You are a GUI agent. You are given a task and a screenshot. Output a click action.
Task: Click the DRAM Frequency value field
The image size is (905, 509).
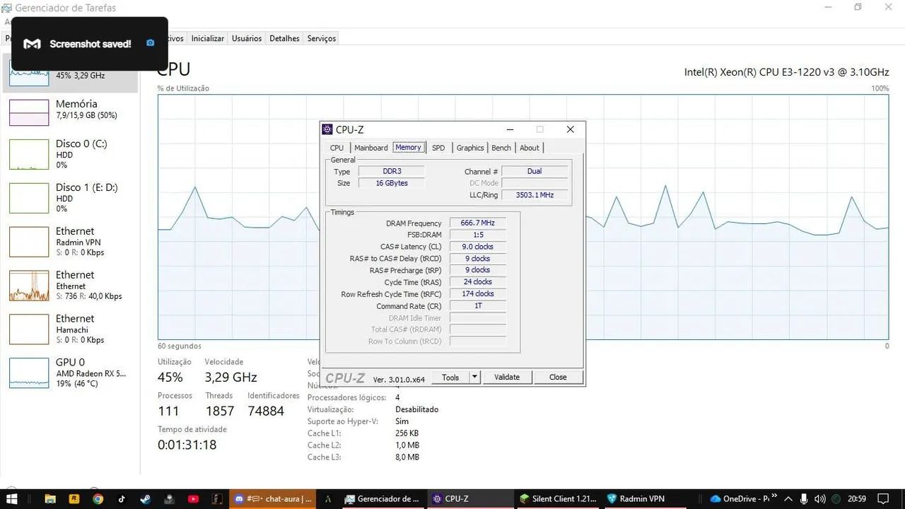coord(478,223)
